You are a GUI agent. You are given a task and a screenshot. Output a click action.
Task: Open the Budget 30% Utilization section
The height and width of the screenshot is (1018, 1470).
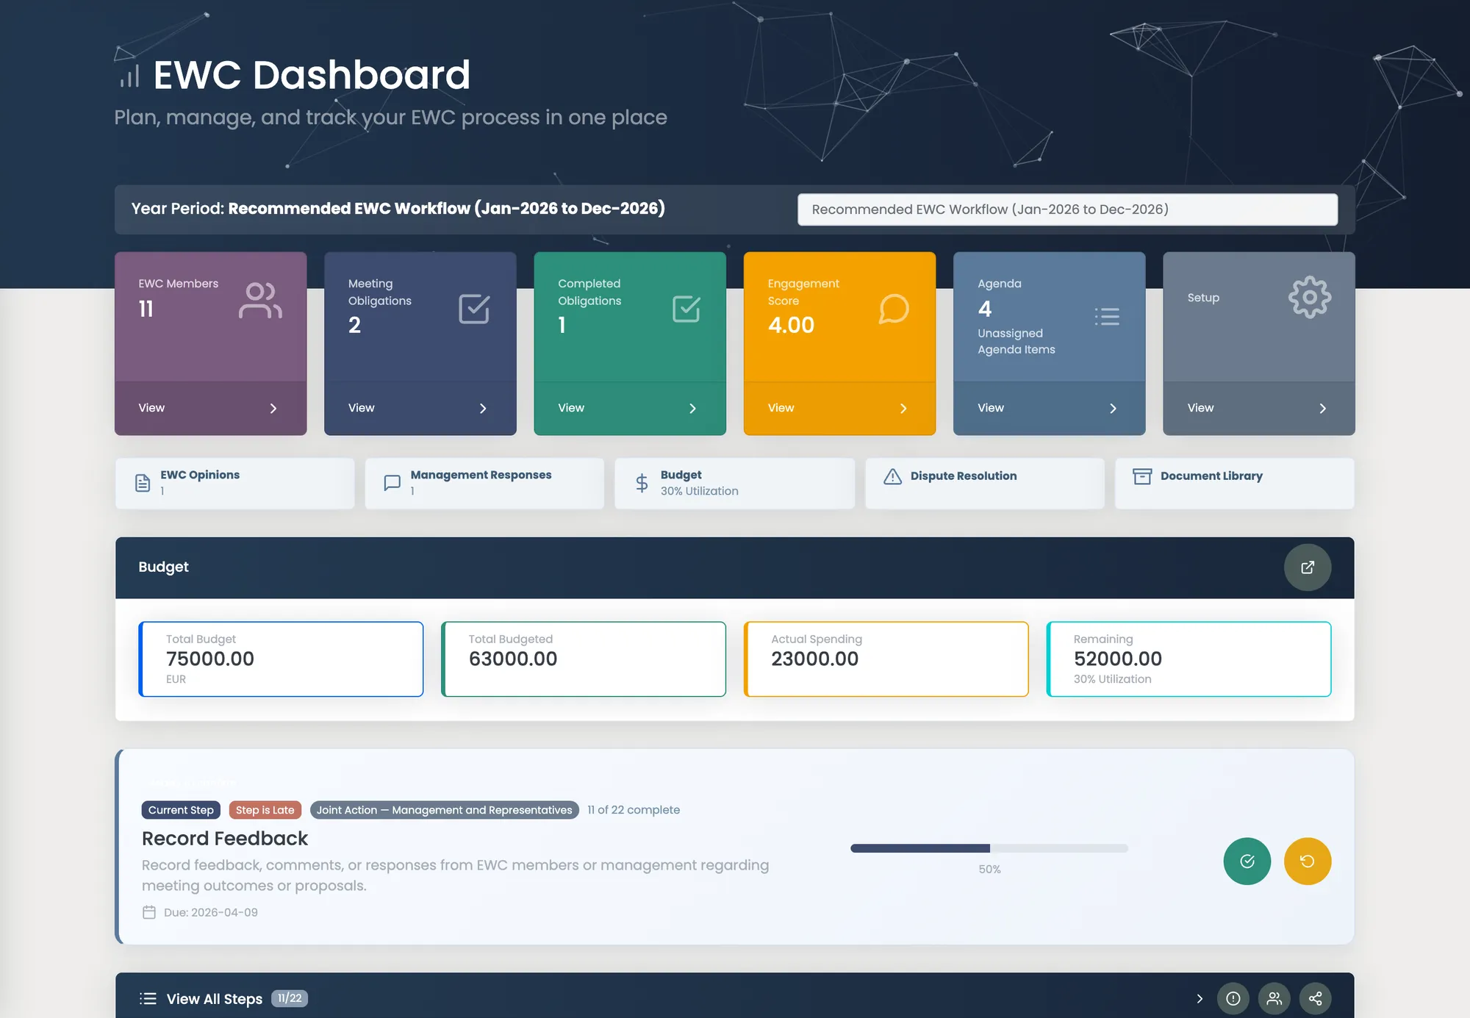(x=735, y=483)
